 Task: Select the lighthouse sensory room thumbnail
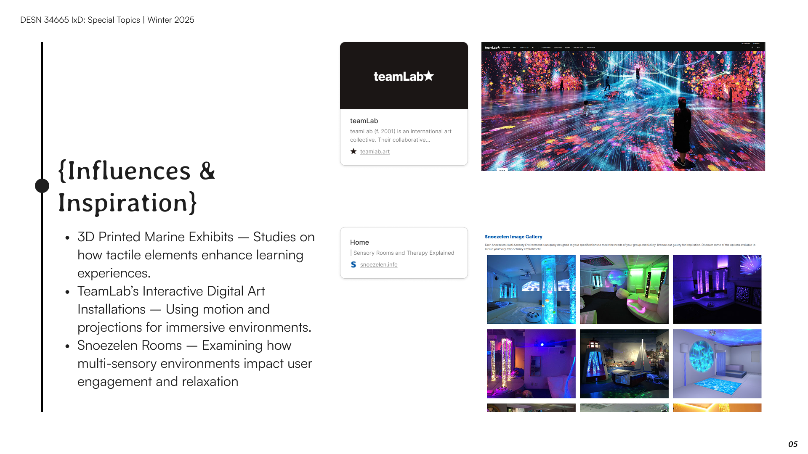tap(624, 364)
